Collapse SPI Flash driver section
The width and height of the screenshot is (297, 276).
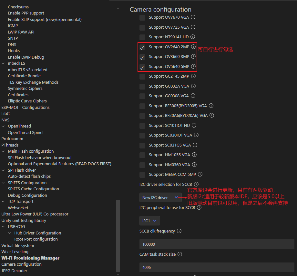pyautogui.click(x=3, y=170)
